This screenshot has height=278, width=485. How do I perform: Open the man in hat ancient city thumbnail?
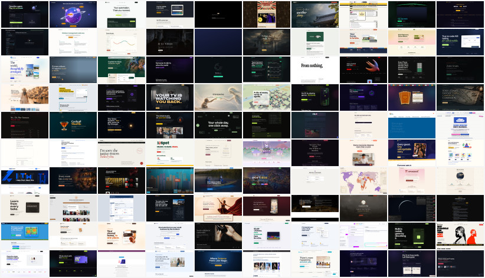click(25, 98)
